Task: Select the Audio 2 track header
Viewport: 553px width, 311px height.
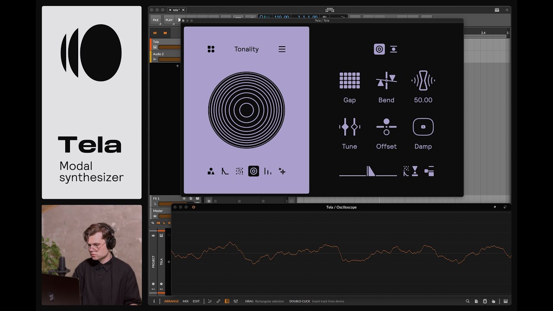Action: 165,57
